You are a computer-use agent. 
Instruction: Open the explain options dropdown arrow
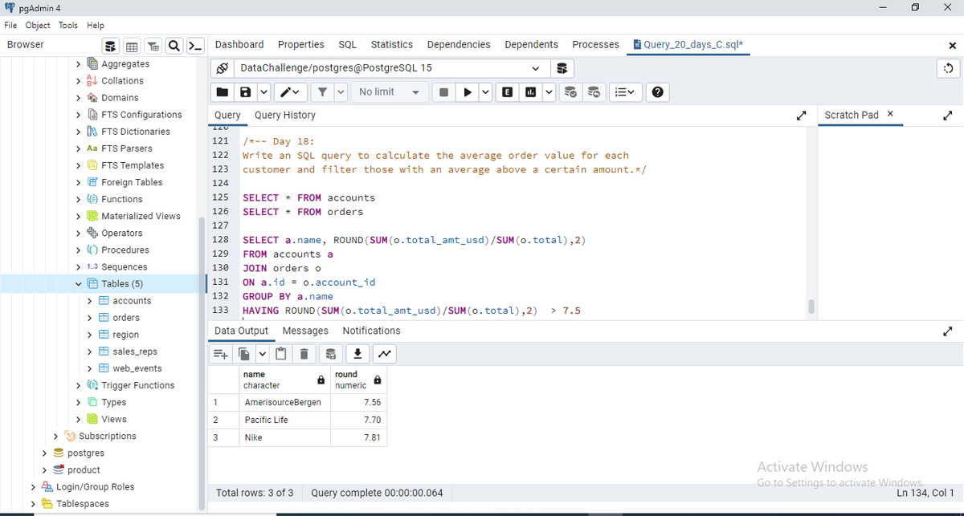point(549,92)
